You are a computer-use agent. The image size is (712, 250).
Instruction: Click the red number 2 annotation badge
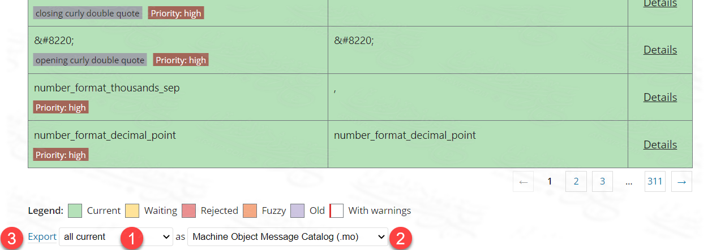pos(400,238)
